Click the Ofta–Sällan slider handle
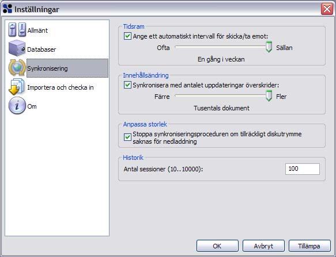Viewport: 336px width, 257px height. click(269, 47)
